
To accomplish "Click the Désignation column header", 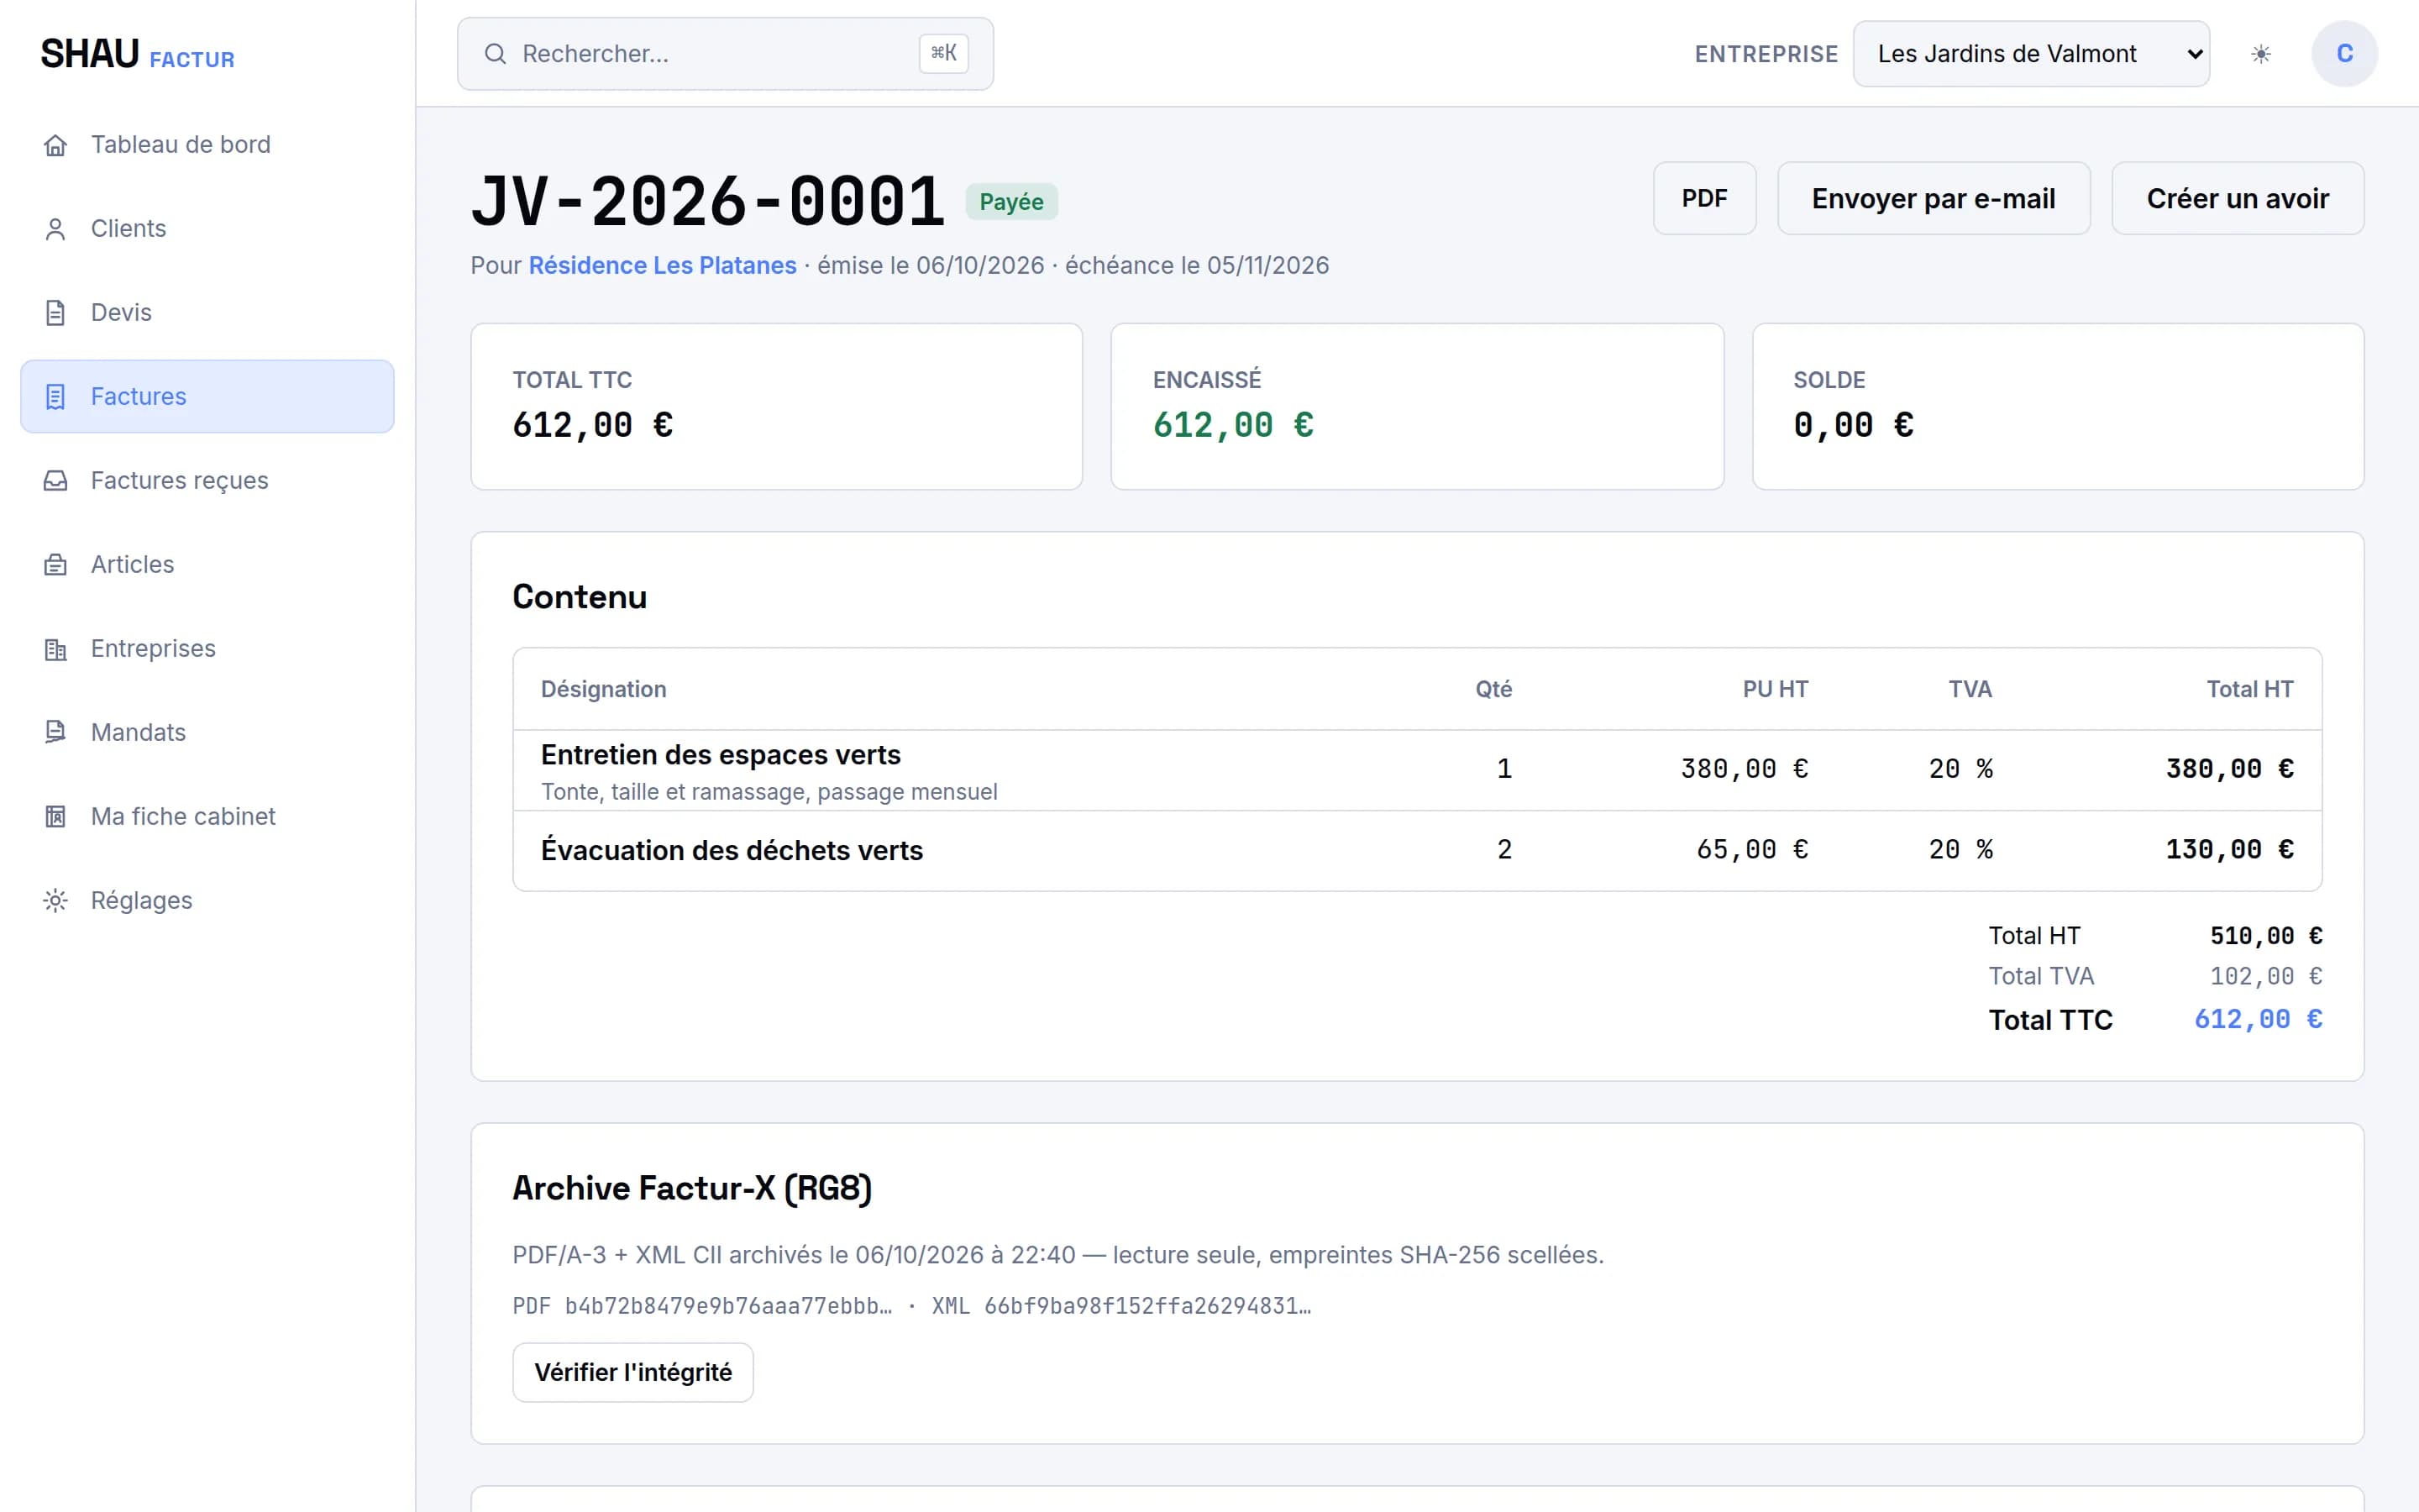I will [603, 689].
